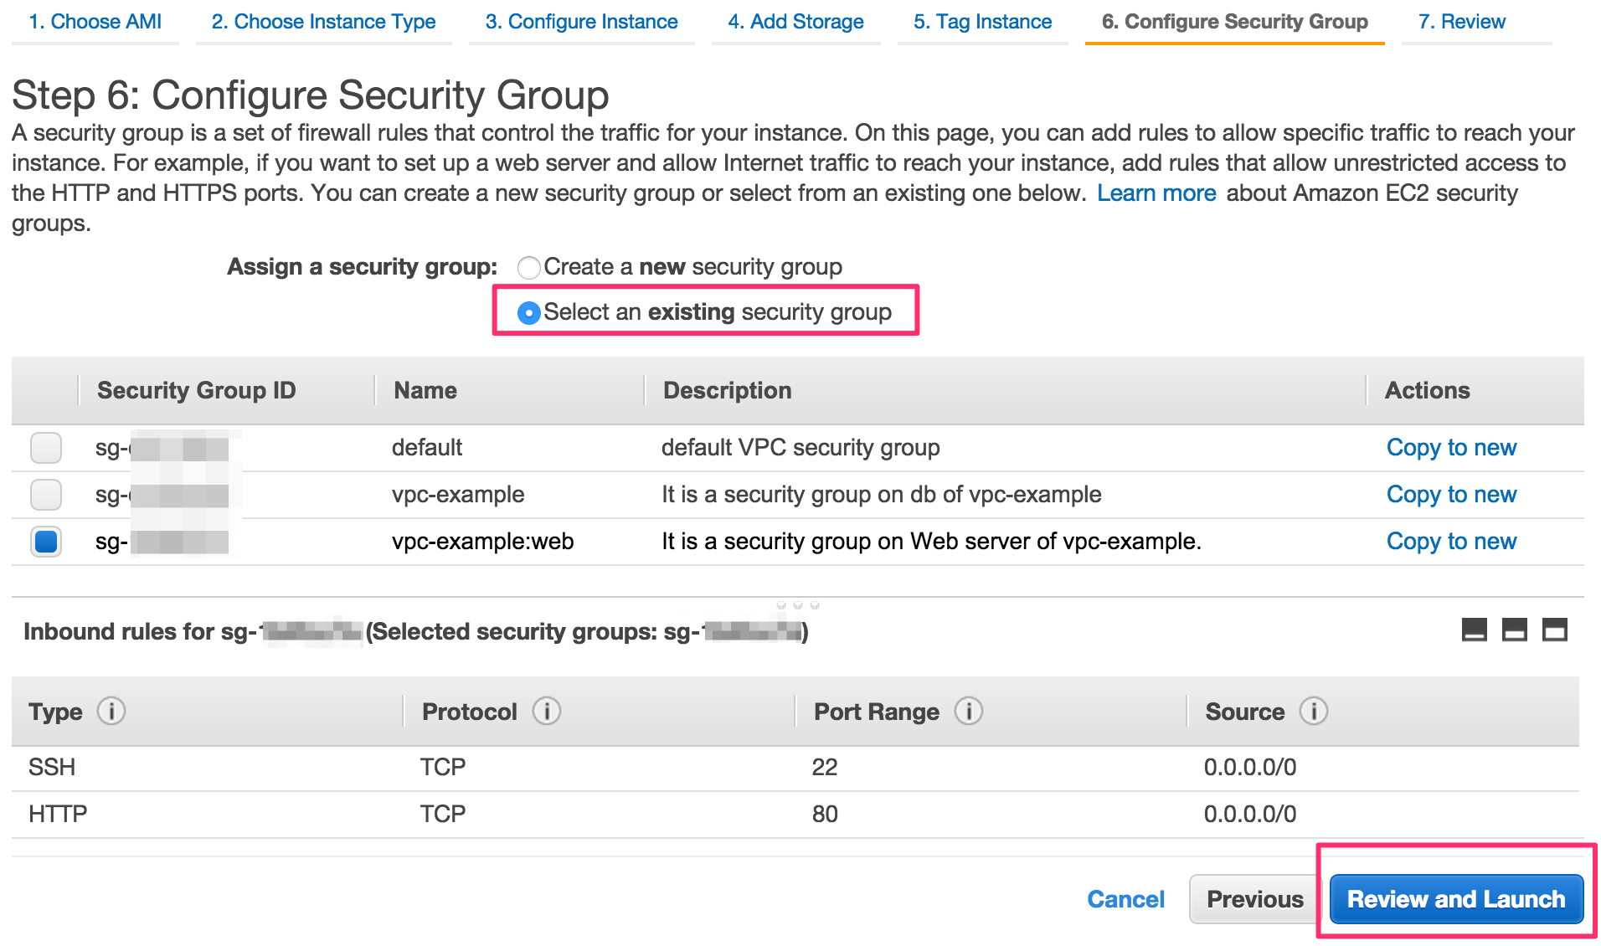Screen dimensions: 1601x946
Task: Click the Source column info icon
Action: coord(1313,712)
